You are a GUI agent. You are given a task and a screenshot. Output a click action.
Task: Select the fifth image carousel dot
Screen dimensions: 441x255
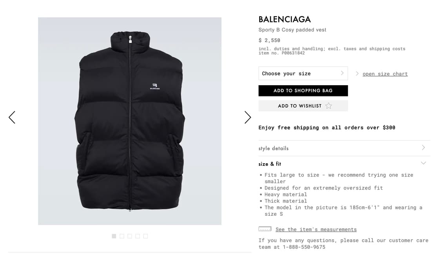click(x=145, y=236)
